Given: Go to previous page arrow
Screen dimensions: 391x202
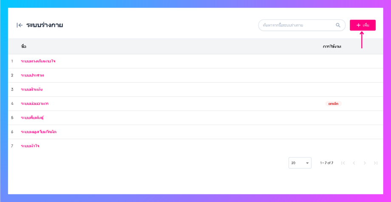Looking at the screenshot, I should click(x=354, y=163).
